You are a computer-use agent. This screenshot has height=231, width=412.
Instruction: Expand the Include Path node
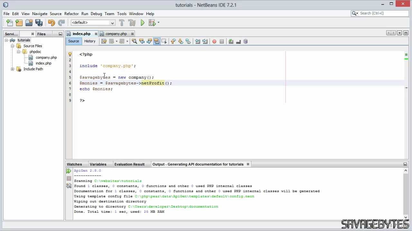pos(12,69)
